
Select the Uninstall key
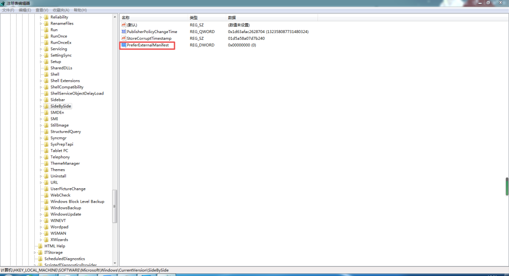pyautogui.click(x=58, y=176)
